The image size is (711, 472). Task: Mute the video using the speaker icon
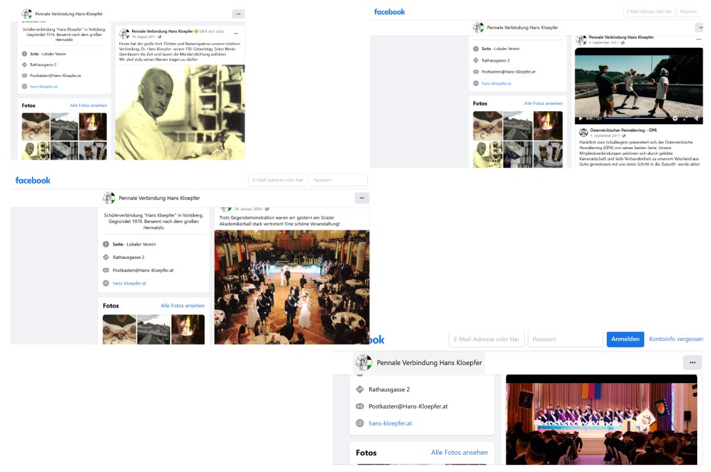click(696, 118)
